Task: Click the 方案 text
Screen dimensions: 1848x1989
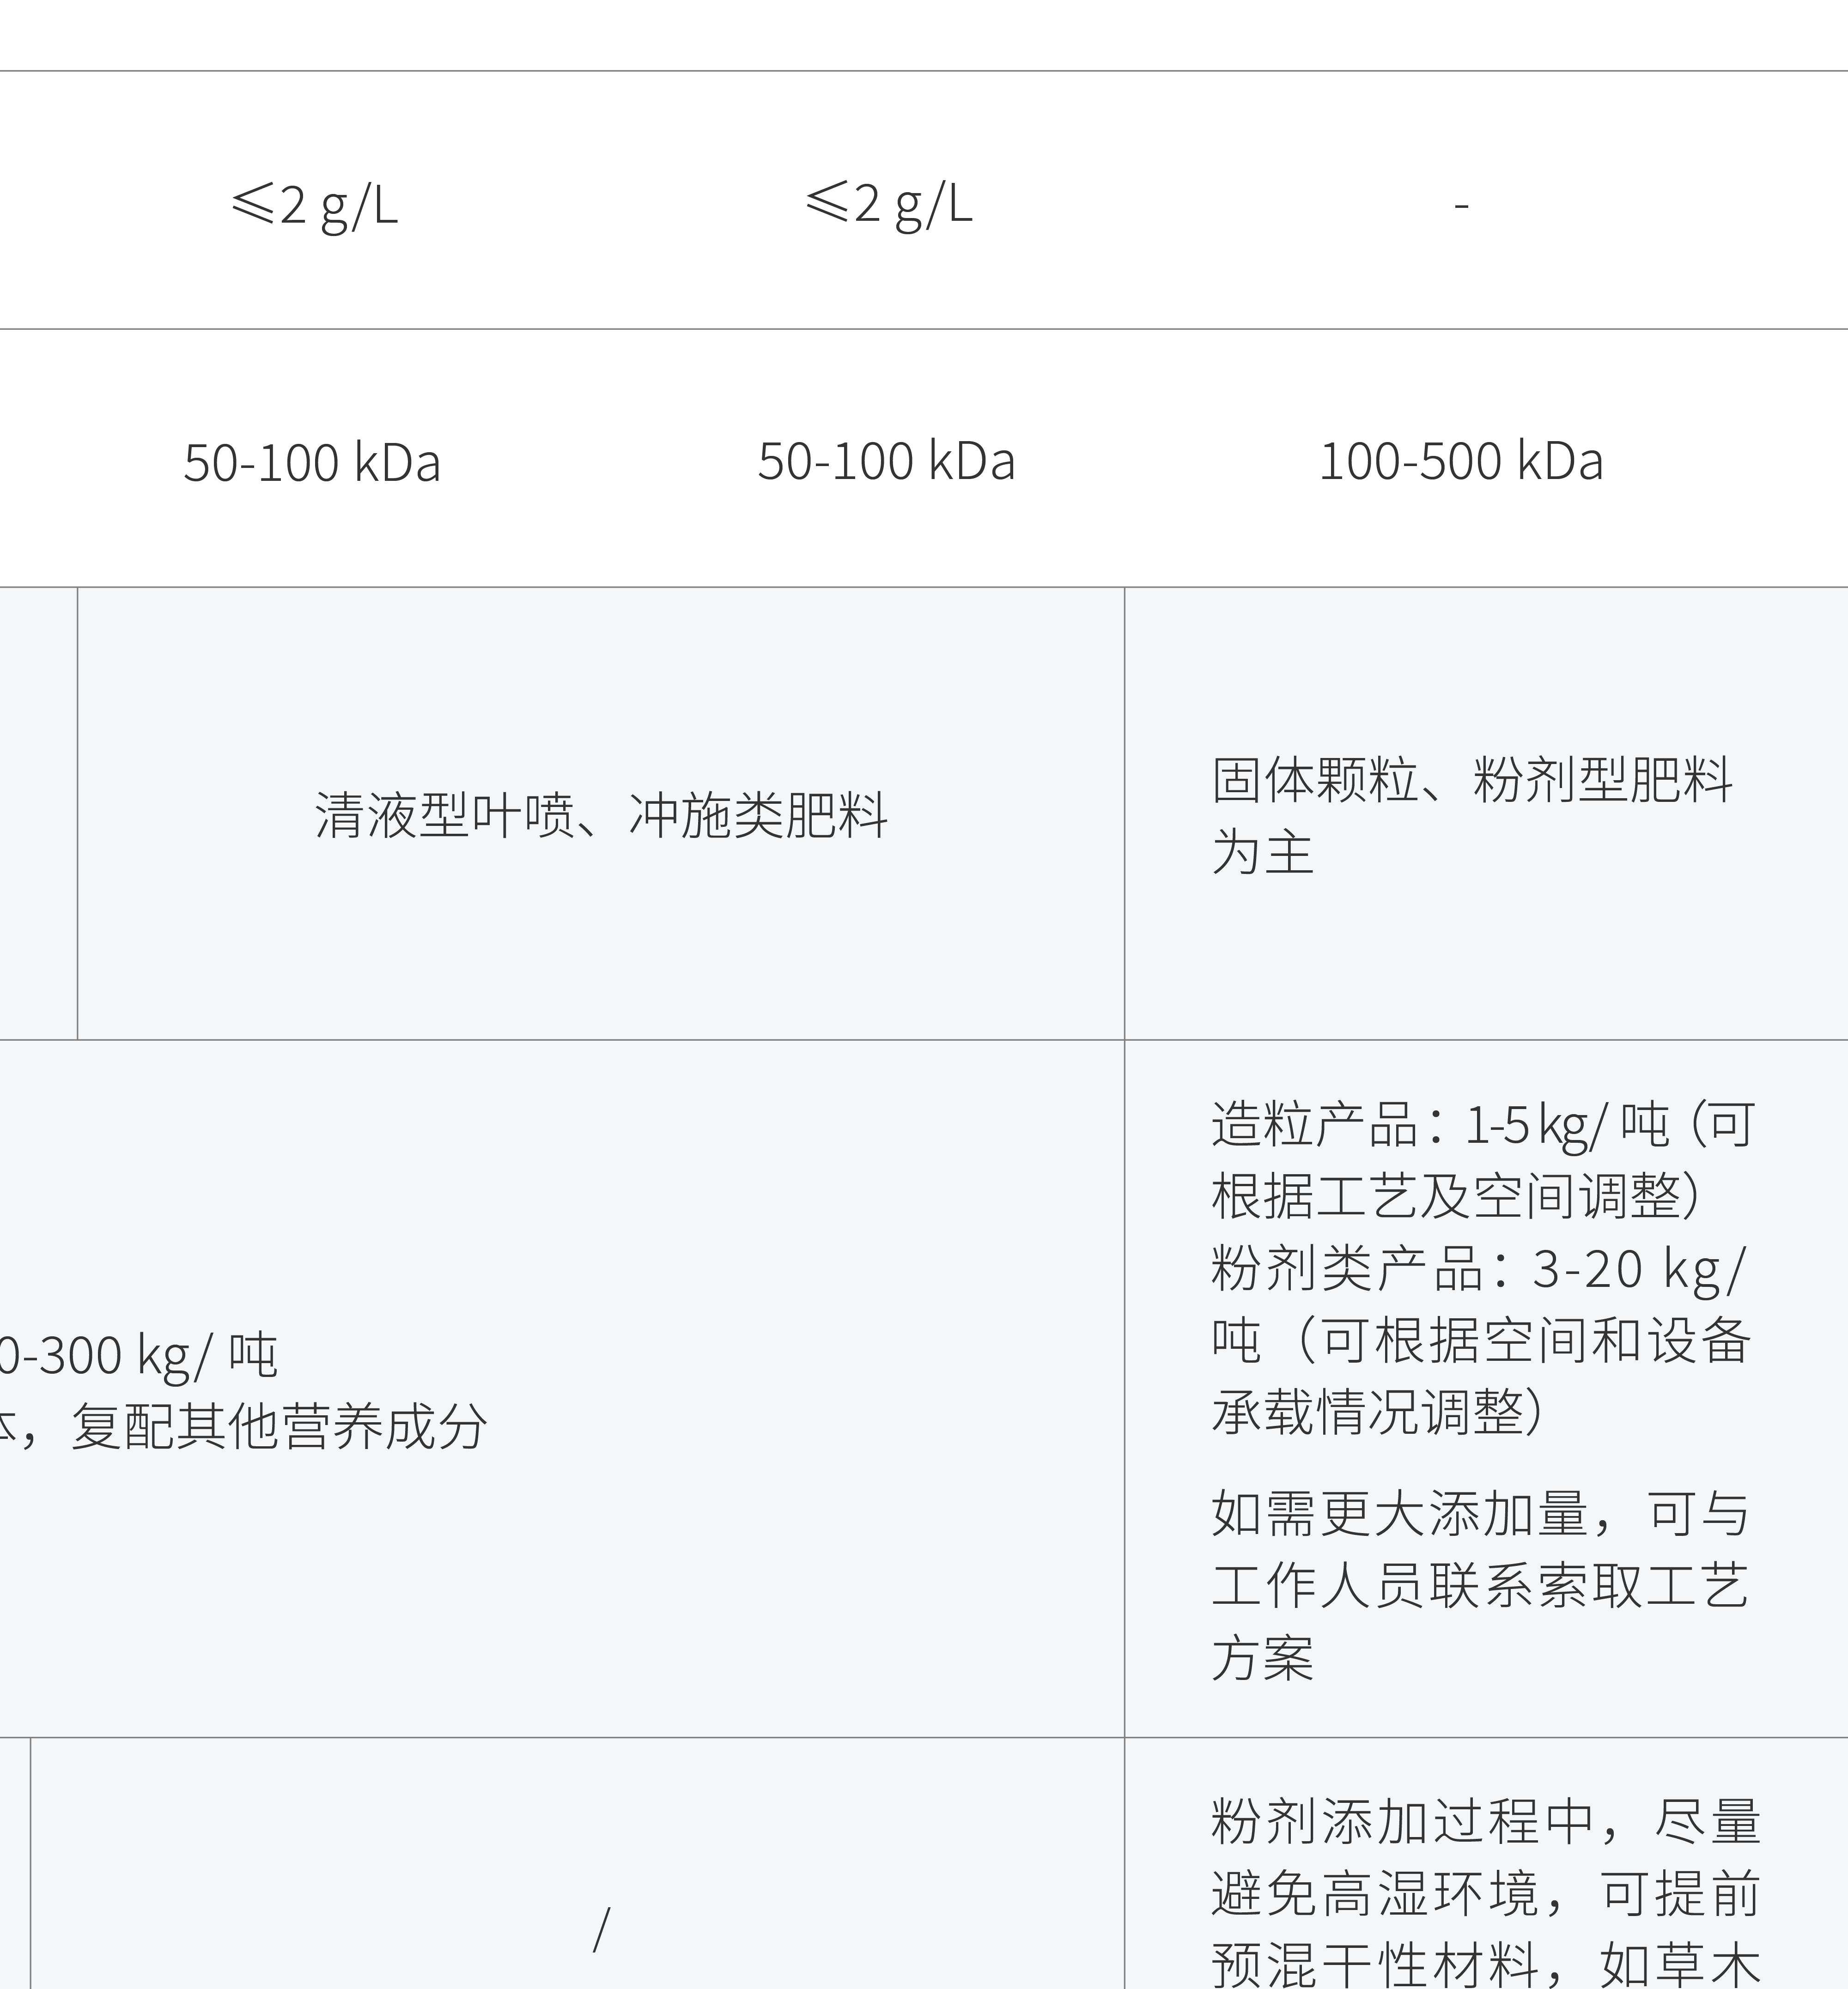Action: (1262, 1657)
